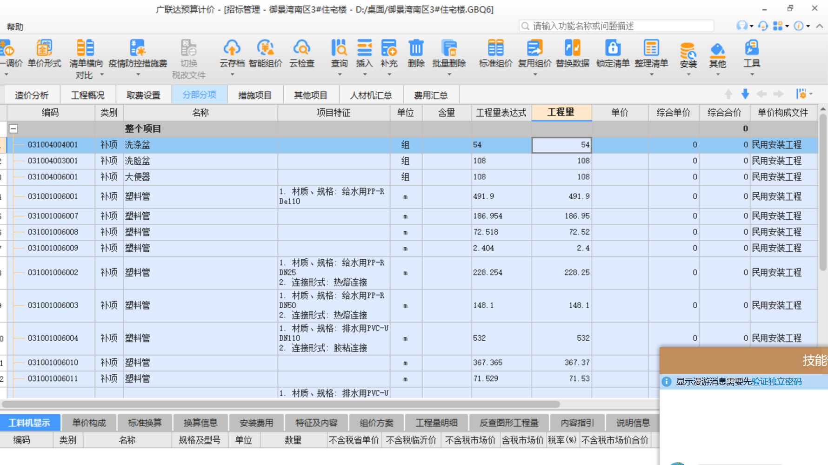Select 工程量 cell showing 54

(x=561, y=145)
